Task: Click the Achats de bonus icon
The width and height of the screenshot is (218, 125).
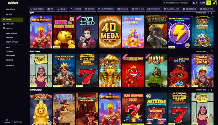Action: (99, 9)
